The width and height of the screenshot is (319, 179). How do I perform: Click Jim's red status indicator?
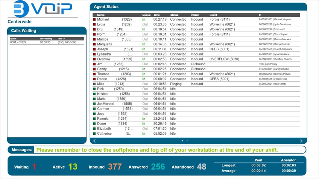pyautogui.click(x=94, y=64)
